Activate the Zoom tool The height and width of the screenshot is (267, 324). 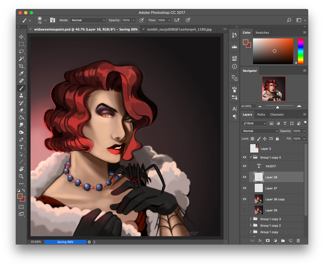pos(21,176)
